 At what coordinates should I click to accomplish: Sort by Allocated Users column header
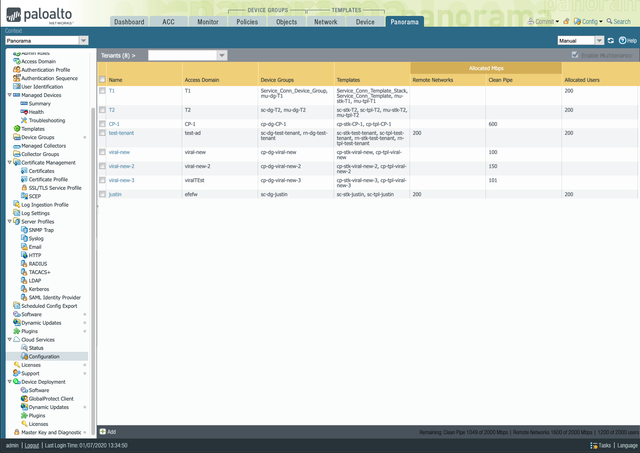[x=582, y=80]
